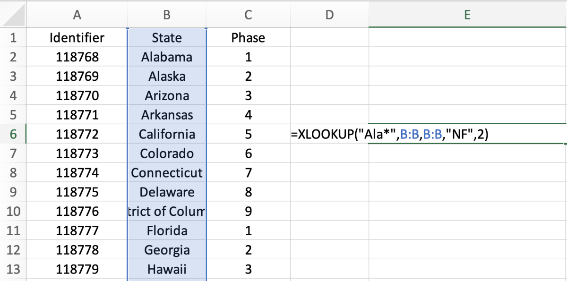The height and width of the screenshot is (281, 567).
Task: Click identifier cell 118768
Action: click(x=77, y=57)
